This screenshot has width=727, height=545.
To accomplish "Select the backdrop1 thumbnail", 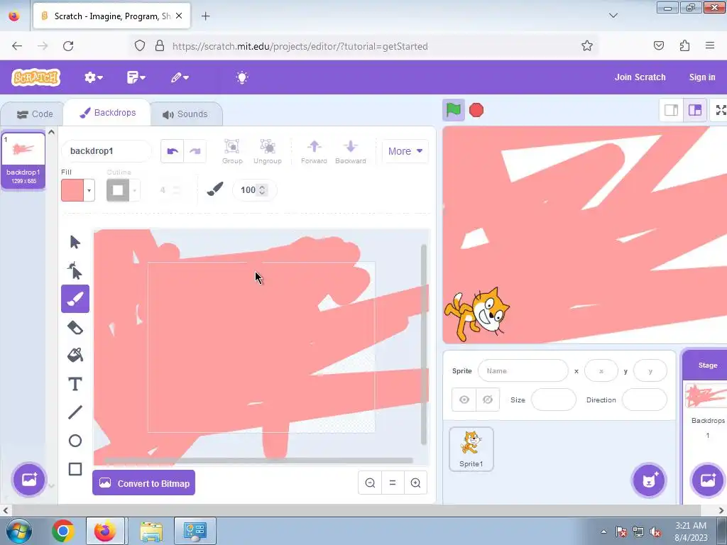I will click(23, 160).
